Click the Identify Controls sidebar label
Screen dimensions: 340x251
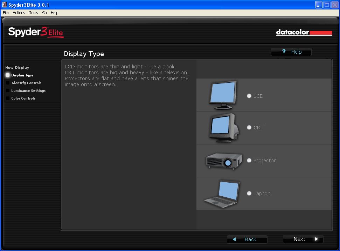[26, 83]
